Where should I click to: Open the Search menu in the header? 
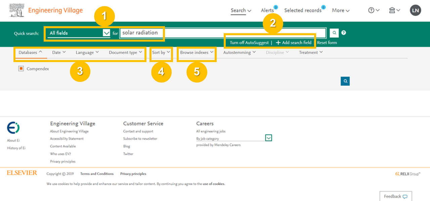tap(241, 10)
